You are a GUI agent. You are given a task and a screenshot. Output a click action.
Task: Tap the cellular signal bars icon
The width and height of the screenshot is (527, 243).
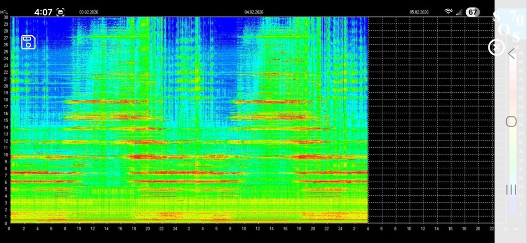459,12
